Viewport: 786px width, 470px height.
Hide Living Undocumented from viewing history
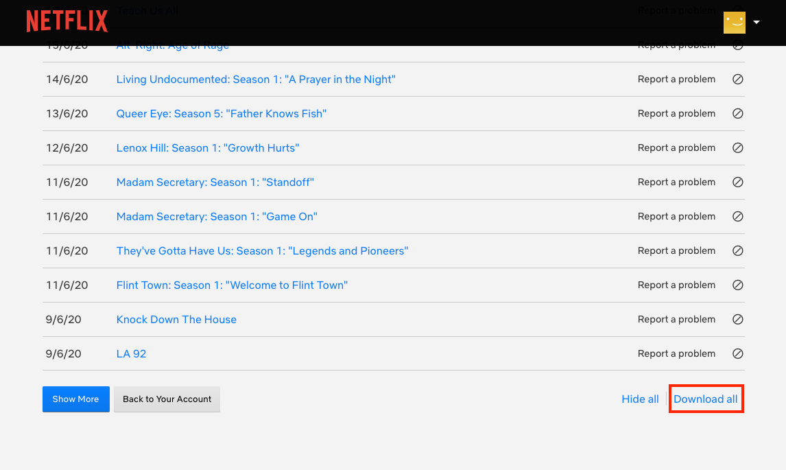point(737,80)
